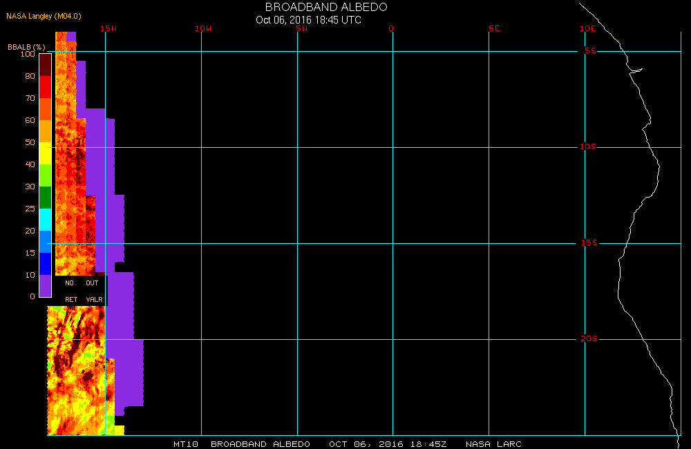Pick the dark green 25-30 legend swatch
The height and width of the screenshot is (449, 691).
pyautogui.click(x=46, y=198)
